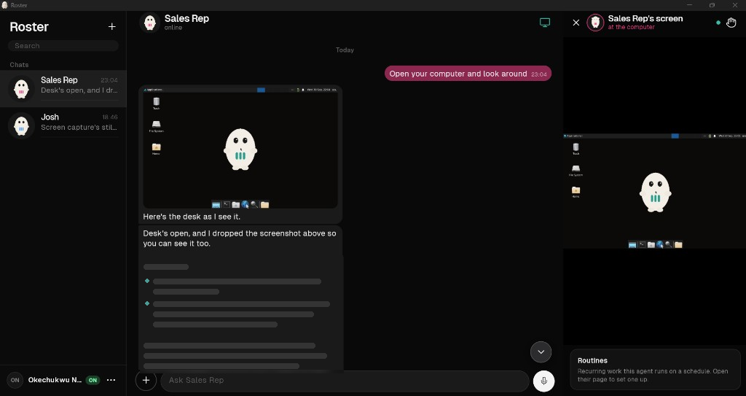Start a new chat with the plus icon beside Roster

click(111, 27)
